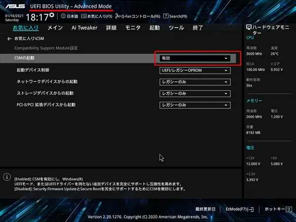
Task: Click 12.000 V value
Action: pyautogui.click(x=253, y=164)
